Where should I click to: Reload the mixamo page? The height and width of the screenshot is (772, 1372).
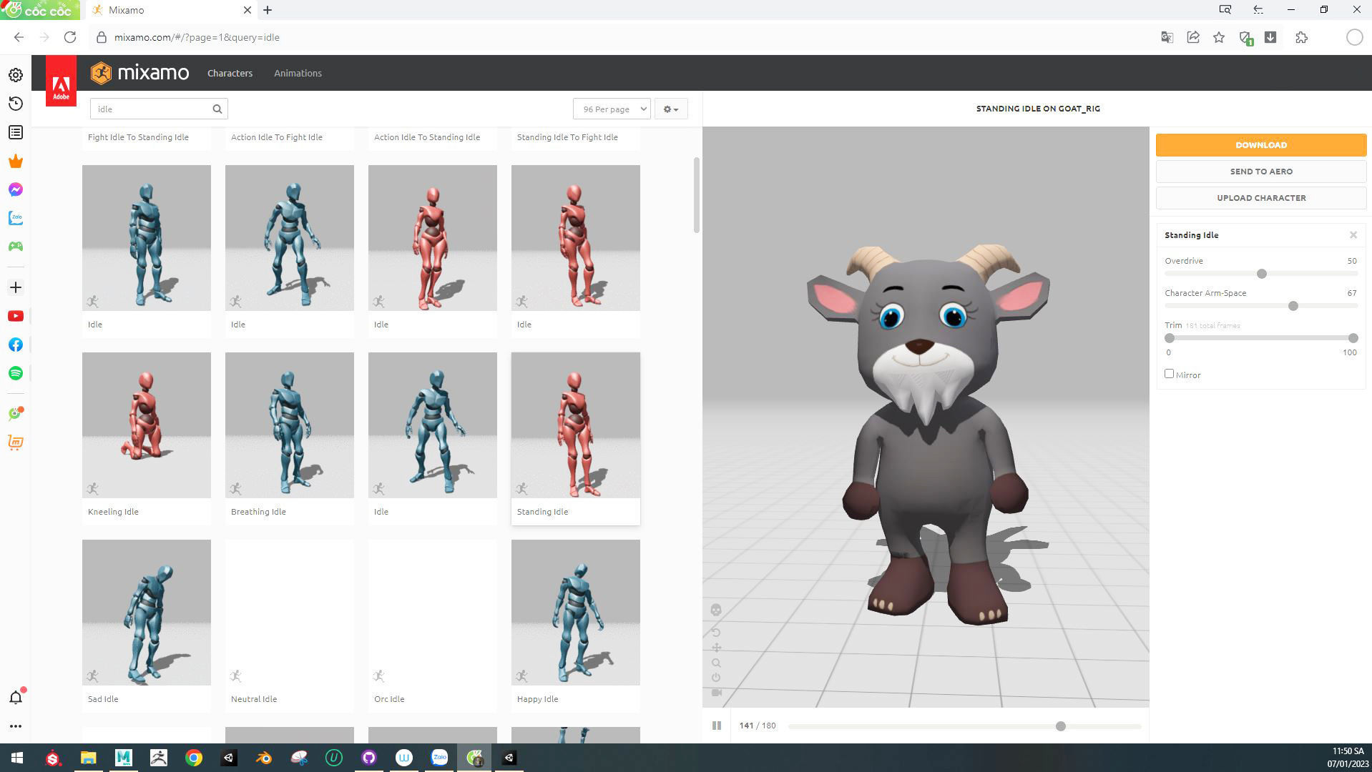point(70,37)
